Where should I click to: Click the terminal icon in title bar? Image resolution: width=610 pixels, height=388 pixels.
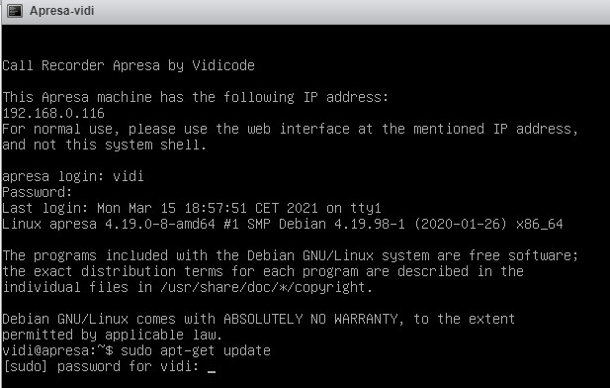tap(15, 11)
